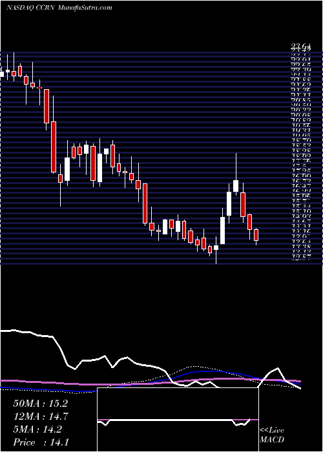
Task: Click the Price : 14.1 label
Action: [41, 442]
